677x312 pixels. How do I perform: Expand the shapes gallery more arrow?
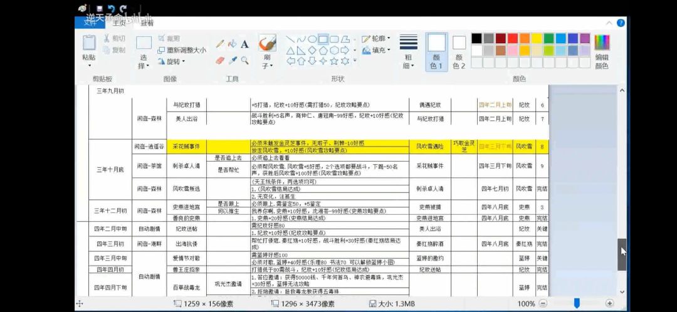[x=355, y=61]
